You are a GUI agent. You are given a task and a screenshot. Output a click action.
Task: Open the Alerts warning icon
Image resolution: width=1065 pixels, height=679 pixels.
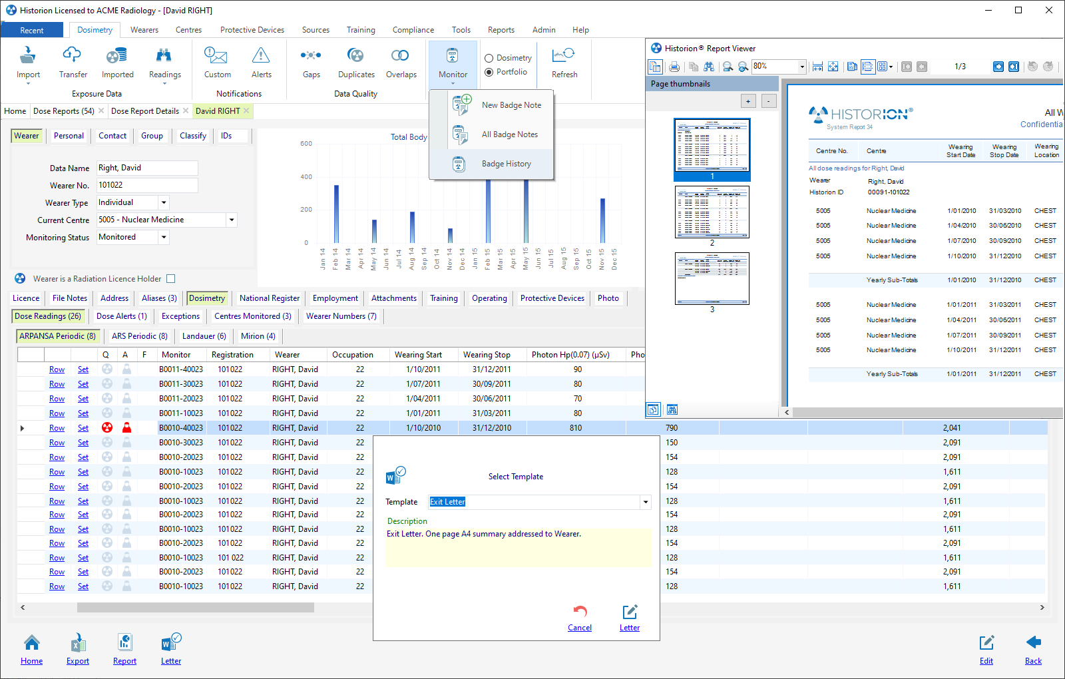[261, 55]
